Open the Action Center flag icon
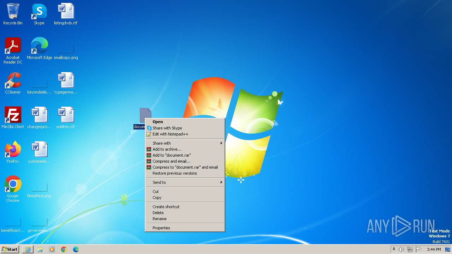Viewport: 452px width, 254px height. pos(419,249)
